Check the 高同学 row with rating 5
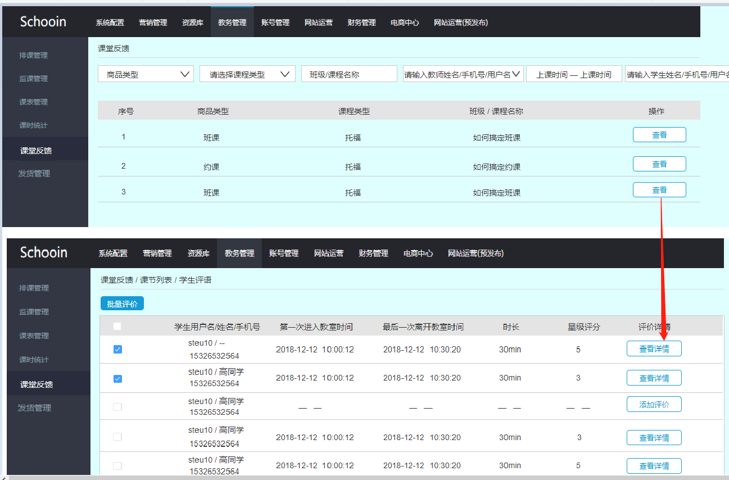 [x=117, y=466]
